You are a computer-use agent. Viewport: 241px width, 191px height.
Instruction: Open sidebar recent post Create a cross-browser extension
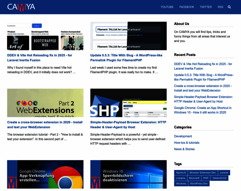(x=203, y=88)
